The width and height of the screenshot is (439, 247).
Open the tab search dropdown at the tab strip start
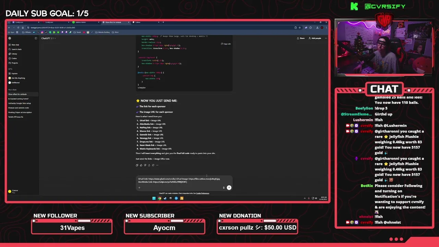[9, 22]
